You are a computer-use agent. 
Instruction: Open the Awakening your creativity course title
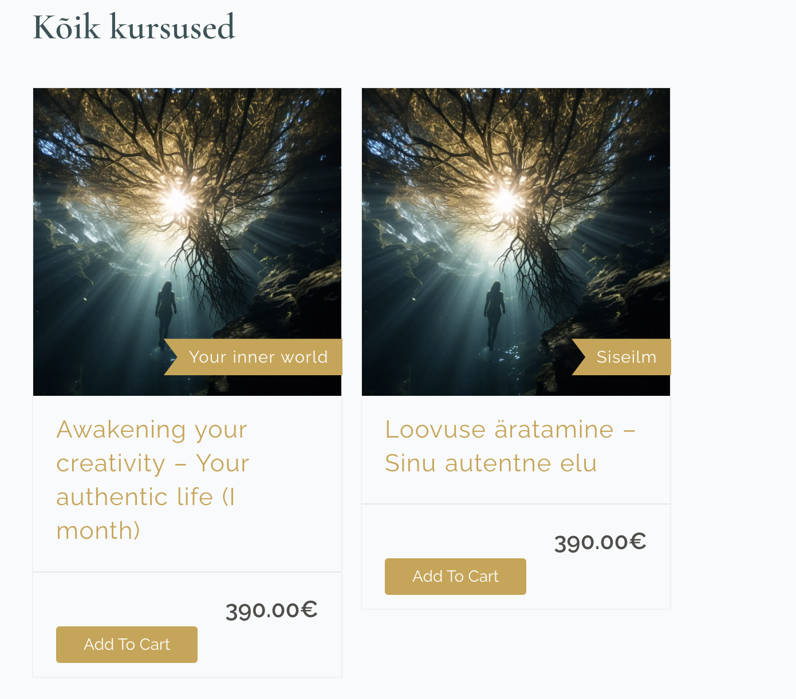[152, 480]
